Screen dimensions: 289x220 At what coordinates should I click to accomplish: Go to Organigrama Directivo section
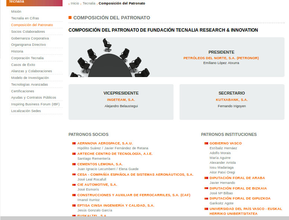28,45
